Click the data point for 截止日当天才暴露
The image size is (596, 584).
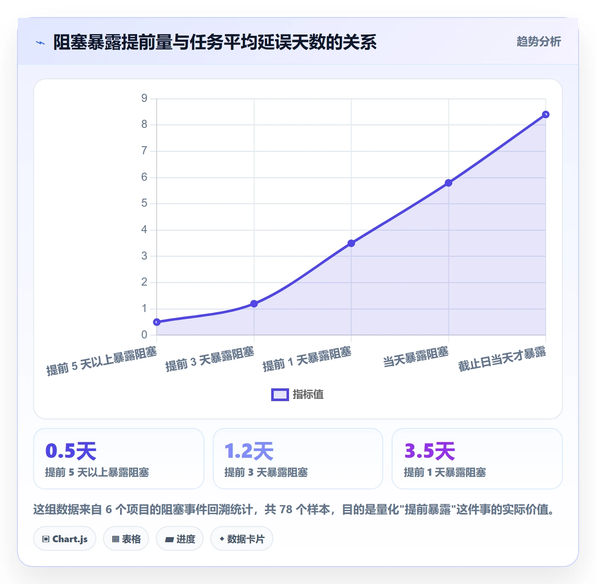pos(546,114)
